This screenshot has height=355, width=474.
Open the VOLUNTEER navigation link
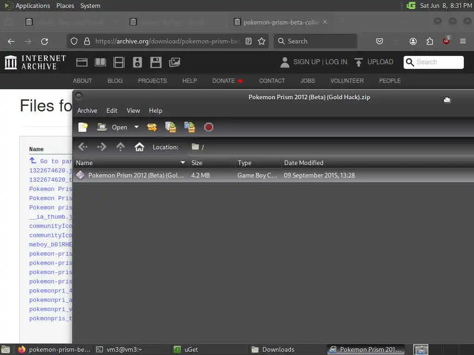(347, 80)
